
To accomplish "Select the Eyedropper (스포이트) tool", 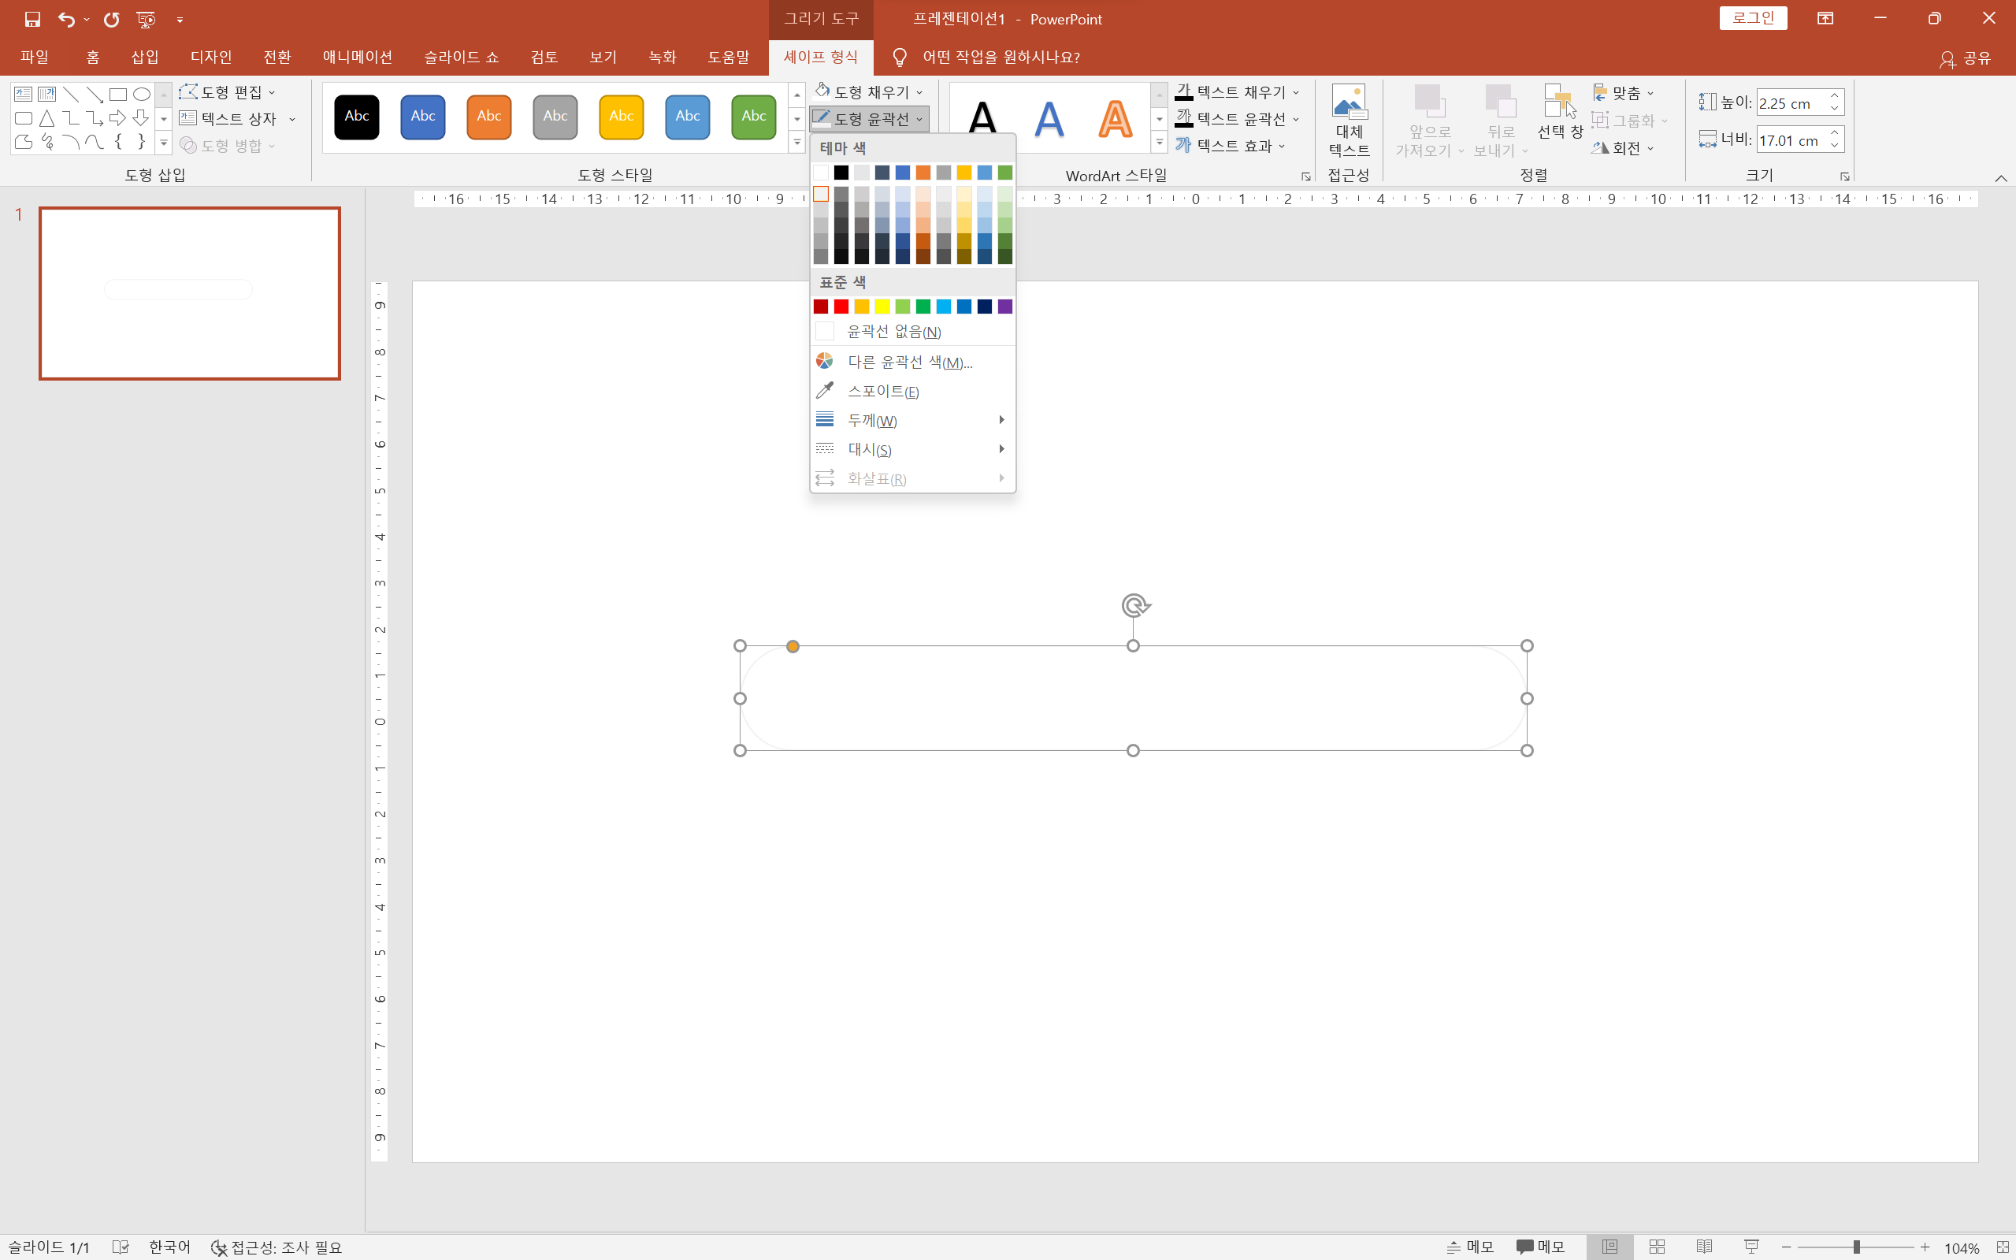I will pyautogui.click(x=883, y=391).
